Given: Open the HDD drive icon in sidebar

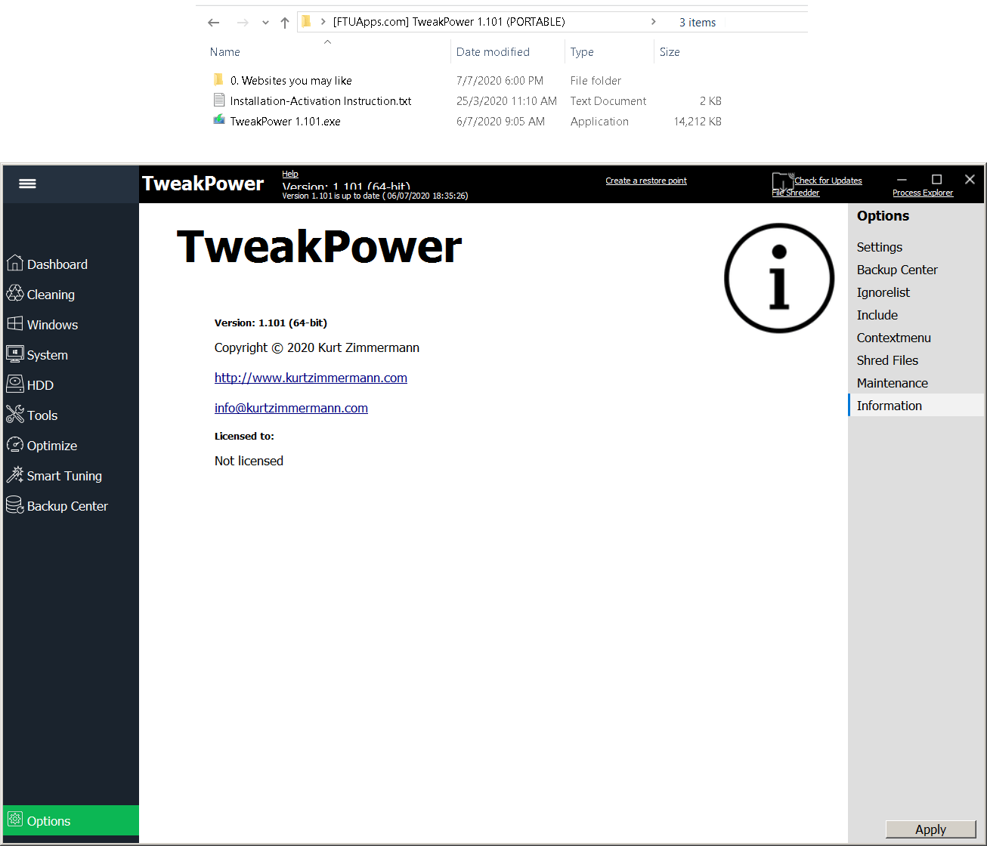Looking at the screenshot, I should [15, 384].
